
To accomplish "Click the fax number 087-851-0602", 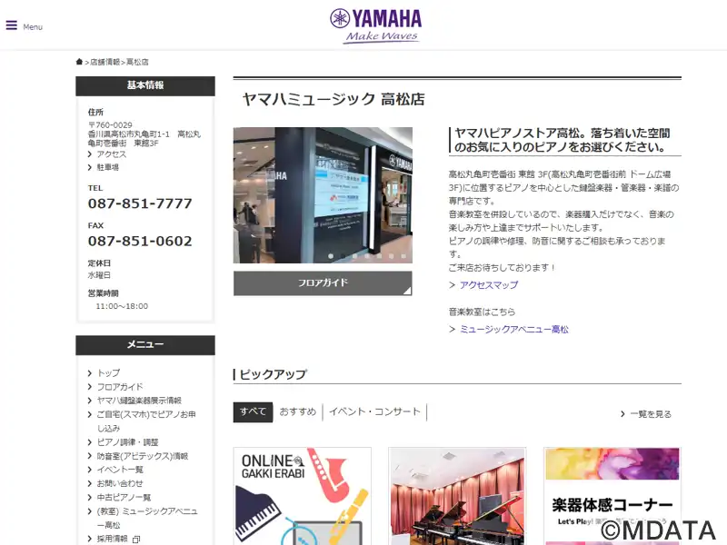I will 140,241.
